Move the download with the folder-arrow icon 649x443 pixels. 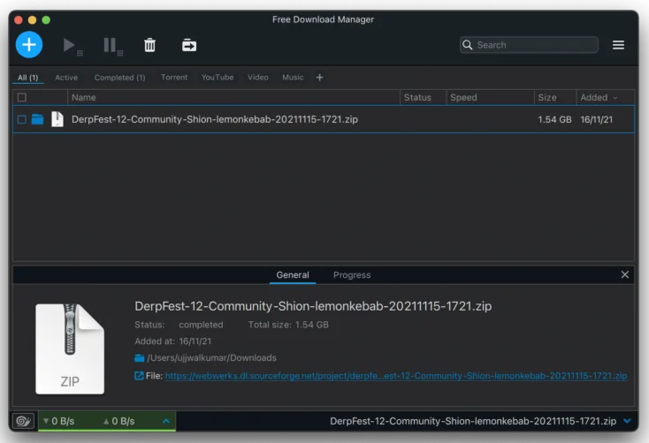[x=189, y=45]
